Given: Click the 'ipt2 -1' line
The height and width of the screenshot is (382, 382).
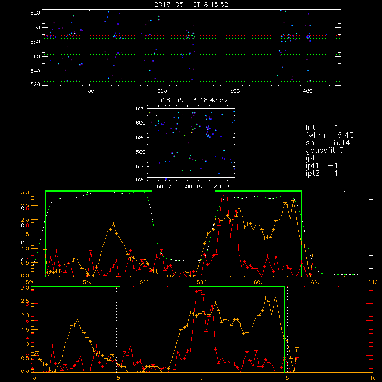Looking at the screenshot, I should tap(322, 173).
